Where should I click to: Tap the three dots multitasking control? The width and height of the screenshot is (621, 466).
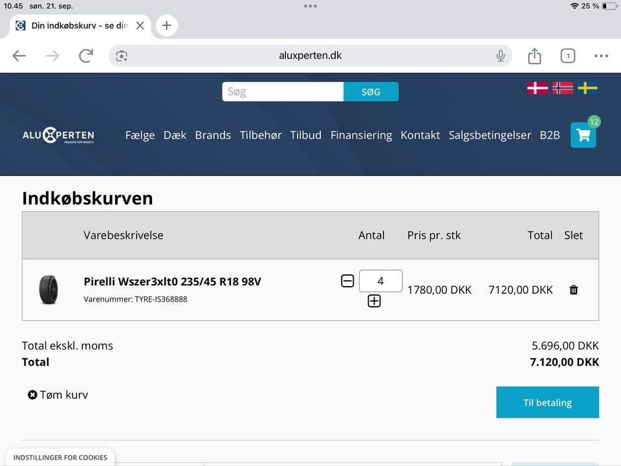point(310,6)
